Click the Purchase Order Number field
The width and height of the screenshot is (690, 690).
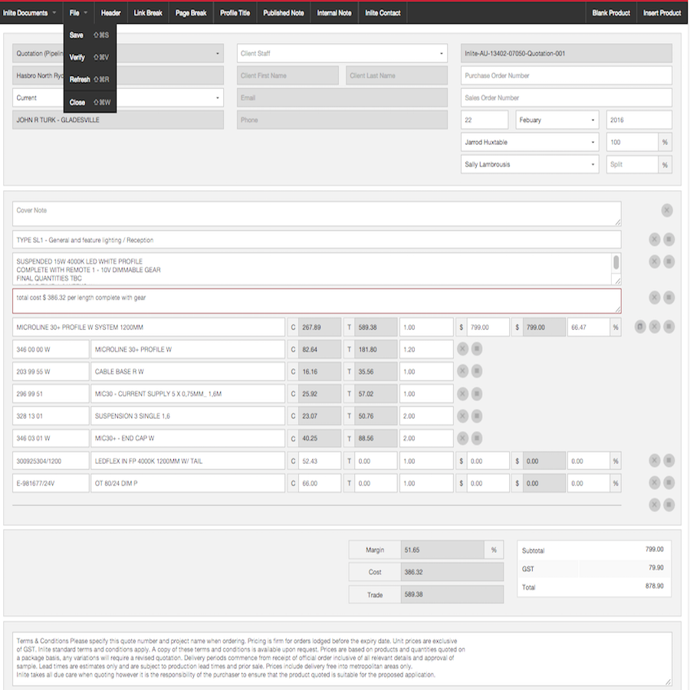(x=567, y=75)
